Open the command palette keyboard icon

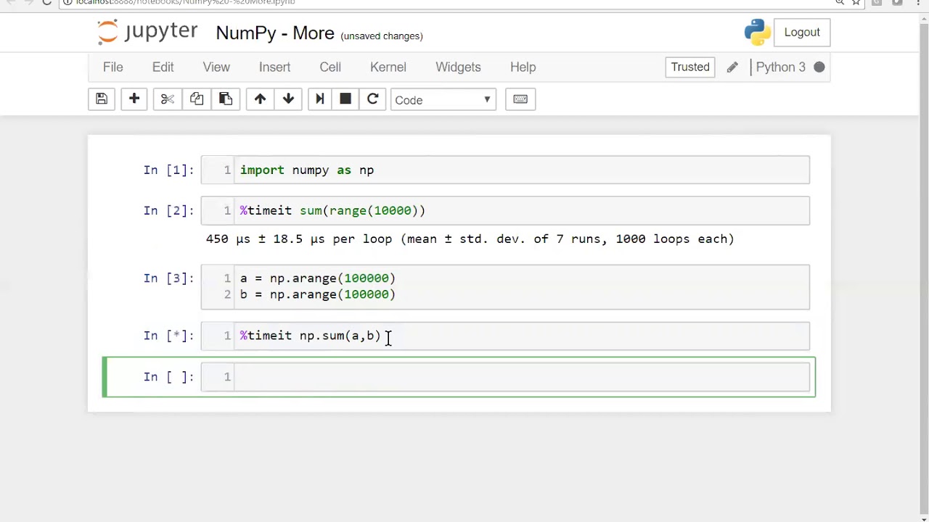tap(520, 99)
